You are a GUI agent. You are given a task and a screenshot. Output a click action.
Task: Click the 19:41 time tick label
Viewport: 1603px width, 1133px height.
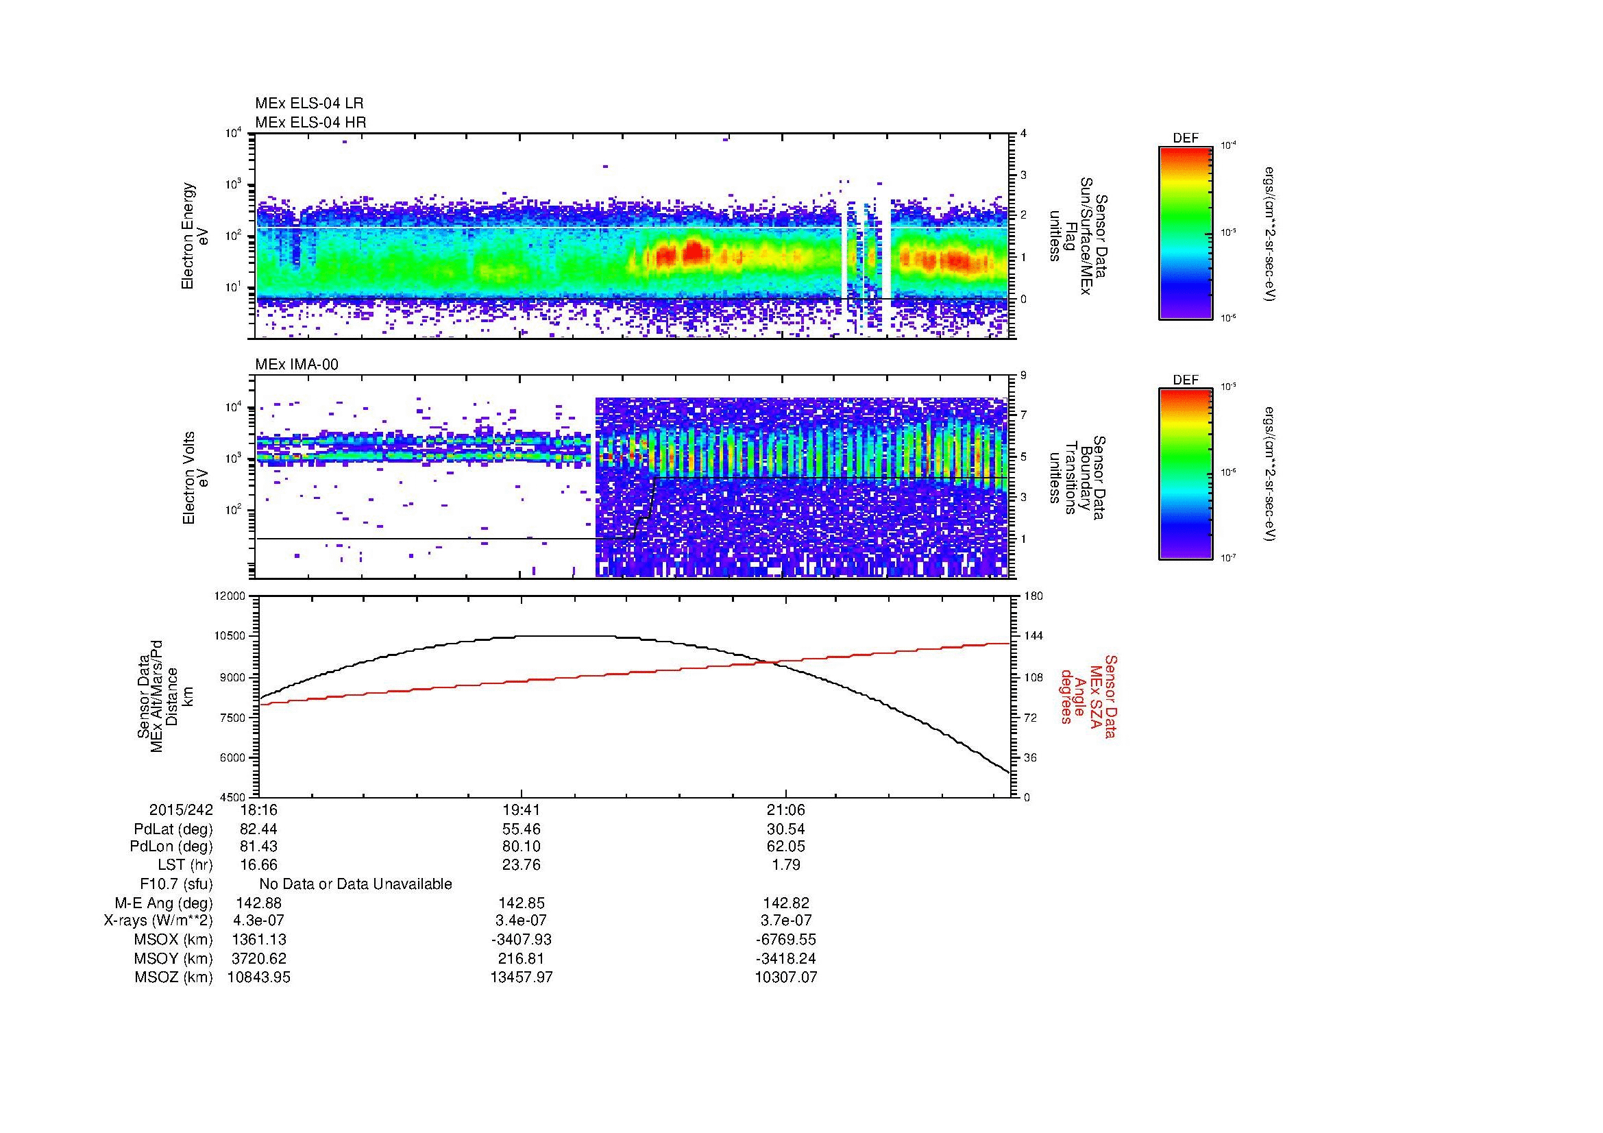(x=522, y=810)
